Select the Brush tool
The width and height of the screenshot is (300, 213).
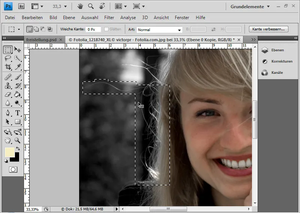pyautogui.click(x=18, y=77)
